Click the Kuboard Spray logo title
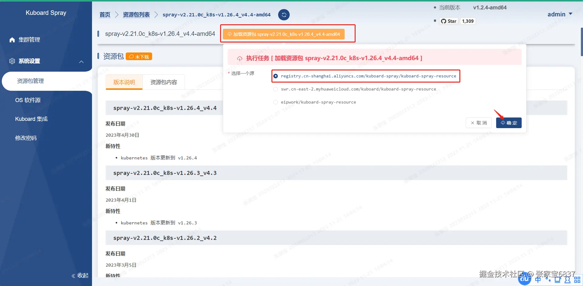 coord(46,13)
